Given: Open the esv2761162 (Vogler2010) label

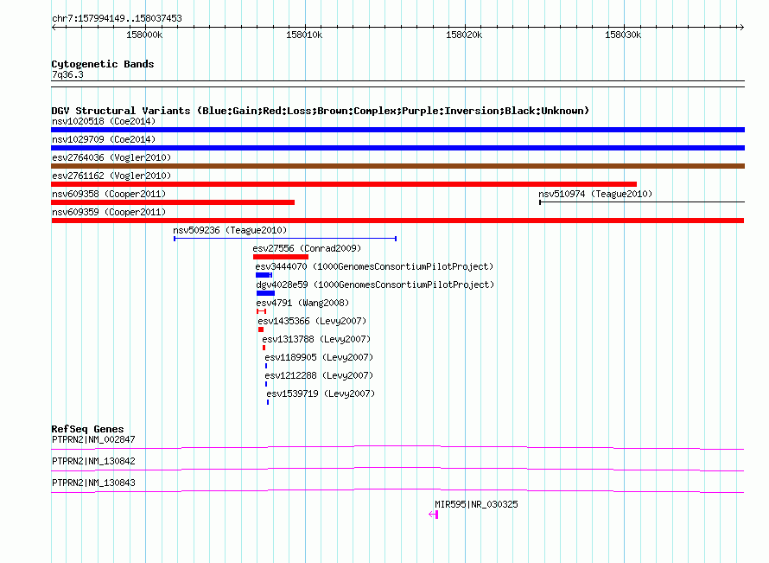Looking at the screenshot, I should 111,176.
